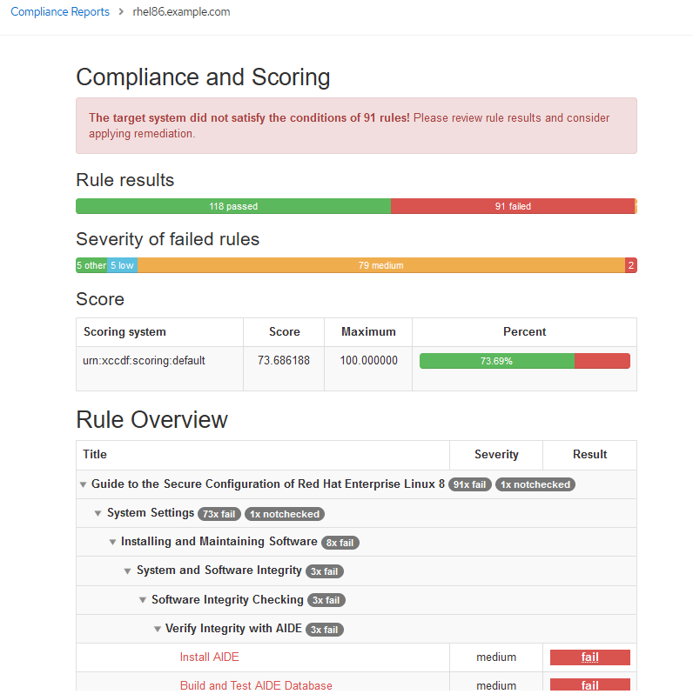
Task: Click the 91x fail badge
Action: (x=470, y=485)
